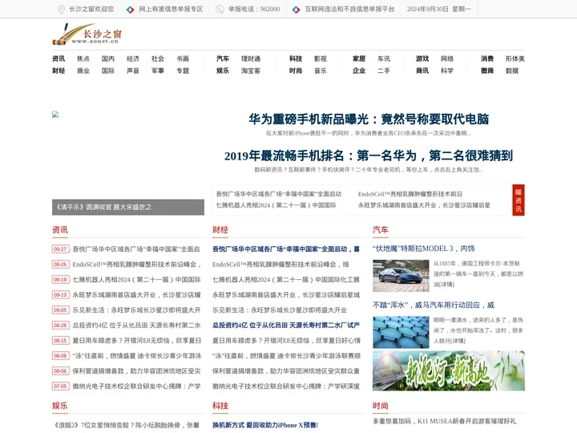This screenshot has width=577, height=433.
Task: Open the 形体美 navigation item
Action: (x=514, y=59)
